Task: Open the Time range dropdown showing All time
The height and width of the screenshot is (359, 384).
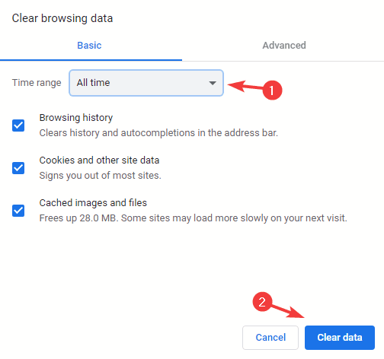Action: (x=146, y=83)
